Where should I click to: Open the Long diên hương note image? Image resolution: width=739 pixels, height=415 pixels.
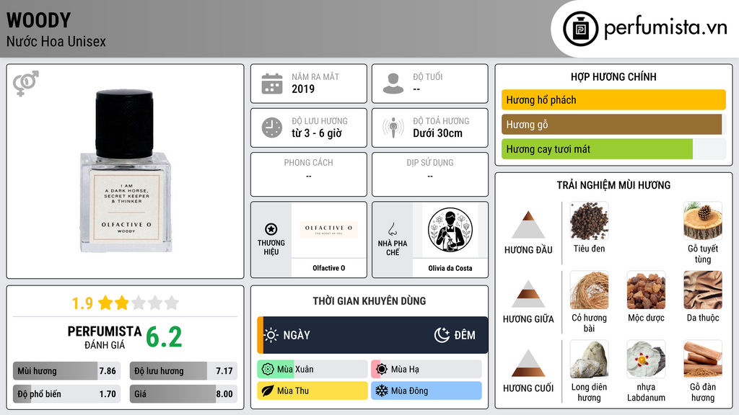589,359
